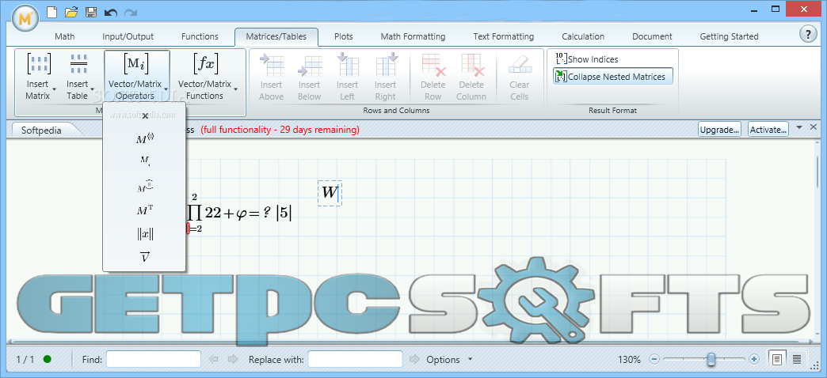Close the trial notification bar
This screenshot has height=378, width=827.
coord(814,127)
